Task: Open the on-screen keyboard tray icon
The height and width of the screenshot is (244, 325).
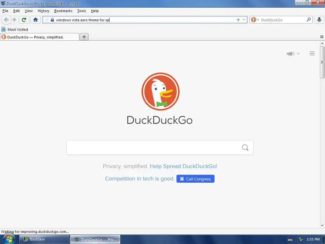Action: point(290,240)
